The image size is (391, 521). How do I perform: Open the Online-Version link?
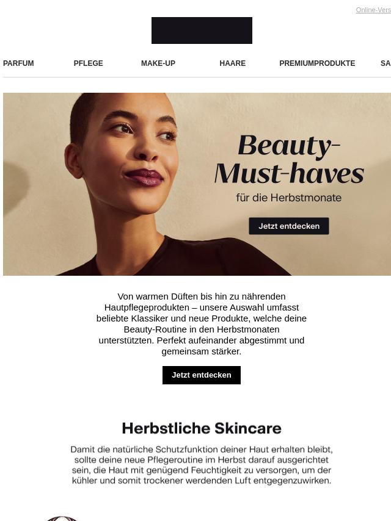click(373, 10)
